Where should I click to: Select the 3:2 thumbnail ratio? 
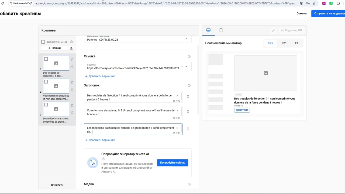(284, 43)
